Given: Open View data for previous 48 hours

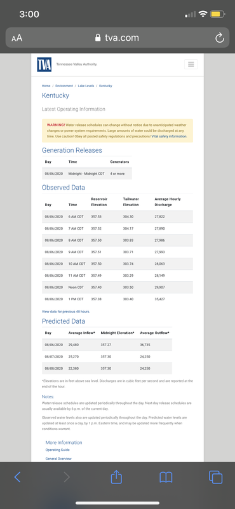Looking at the screenshot, I should (x=66, y=312).
